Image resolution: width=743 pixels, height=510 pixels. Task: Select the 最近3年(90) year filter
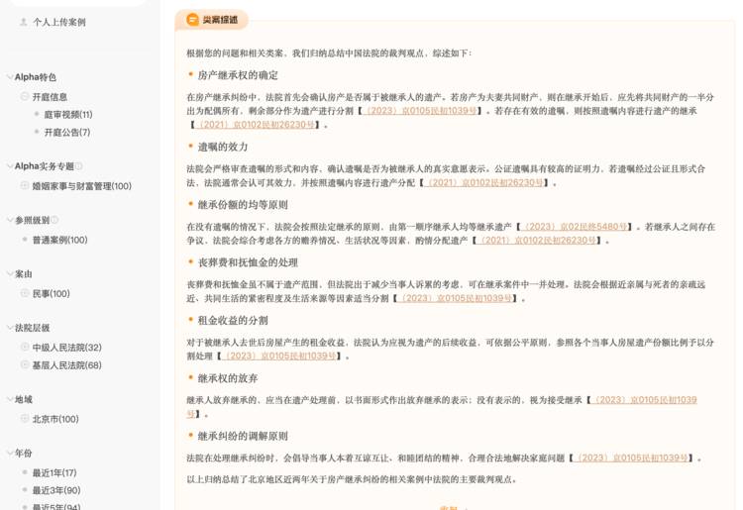[x=55, y=490]
